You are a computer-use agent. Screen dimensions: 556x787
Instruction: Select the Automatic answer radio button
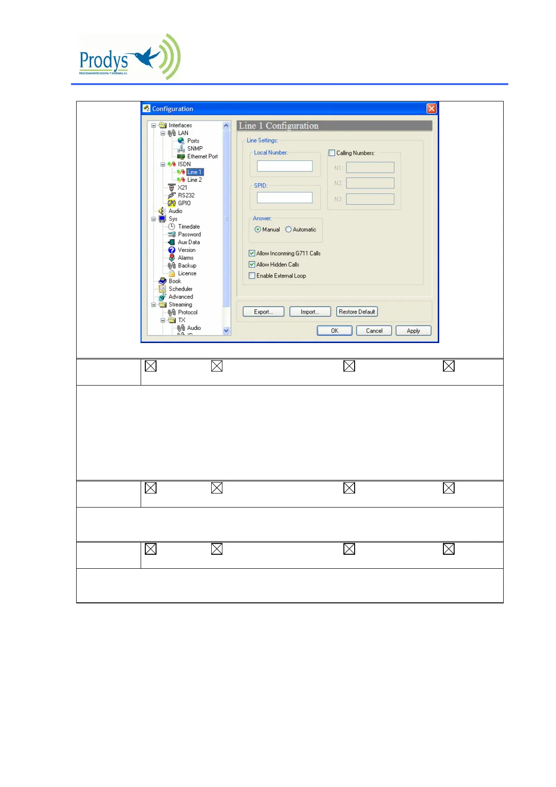click(288, 229)
